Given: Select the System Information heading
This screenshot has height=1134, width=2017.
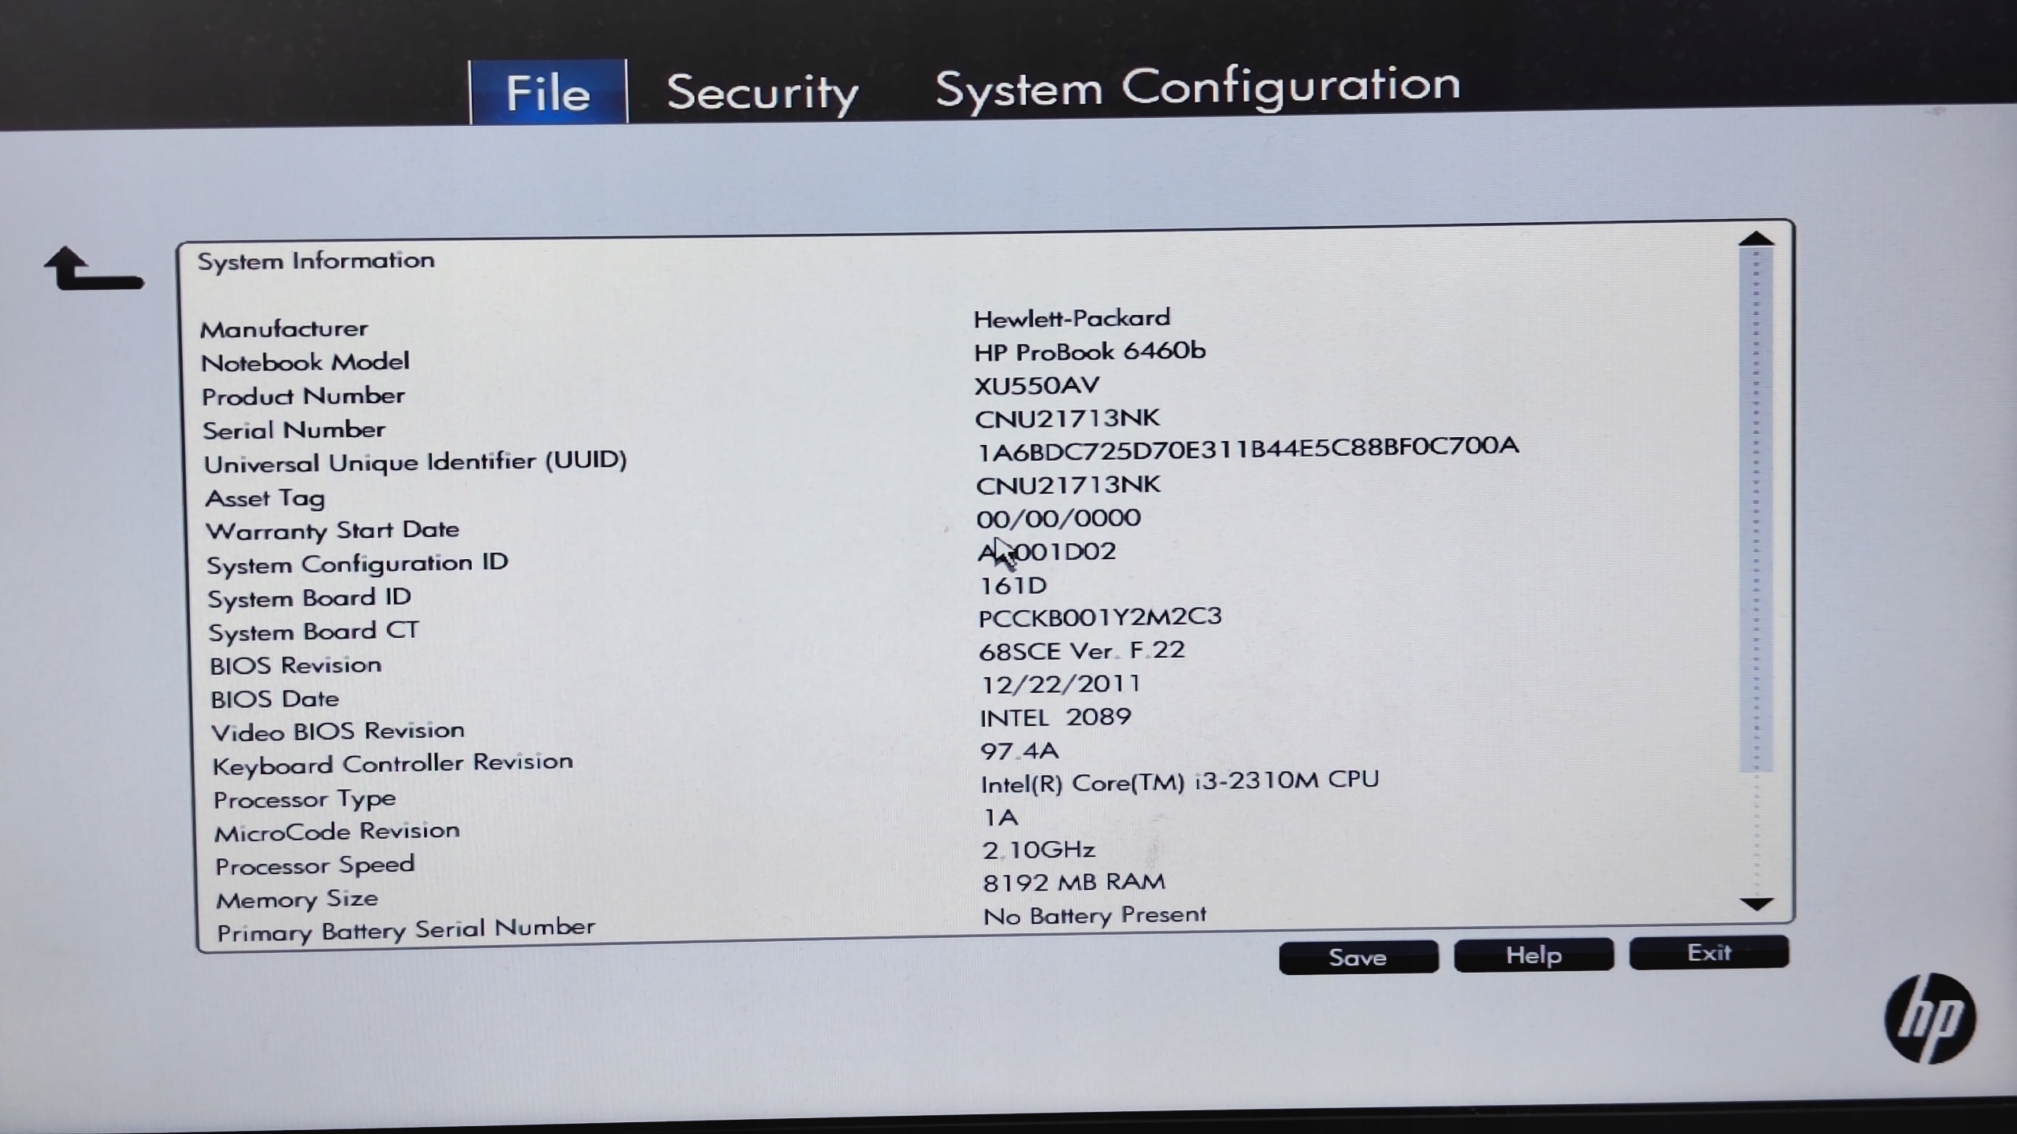Looking at the screenshot, I should (x=316, y=261).
